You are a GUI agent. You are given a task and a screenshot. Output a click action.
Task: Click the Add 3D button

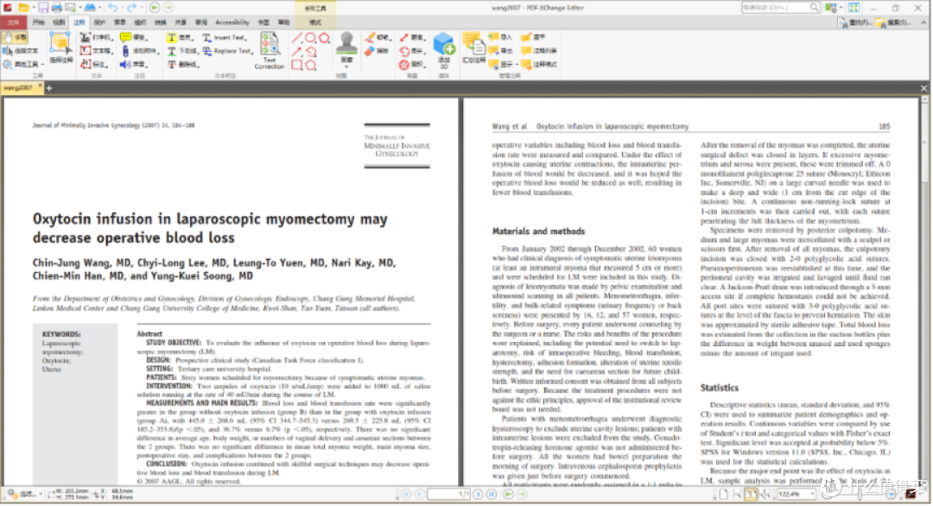click(444, 51)
